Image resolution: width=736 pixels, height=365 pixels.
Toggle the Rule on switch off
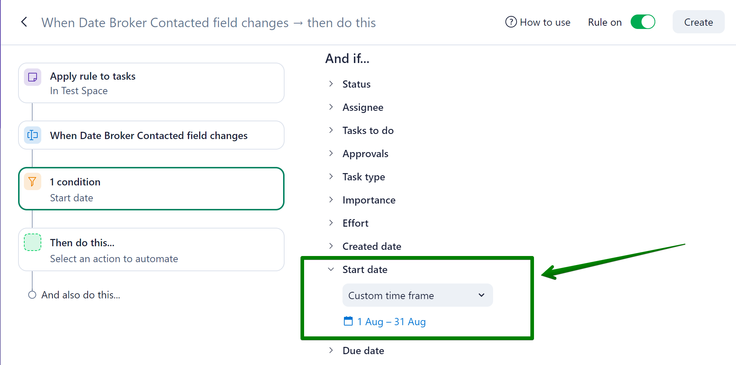click(643, 22)
